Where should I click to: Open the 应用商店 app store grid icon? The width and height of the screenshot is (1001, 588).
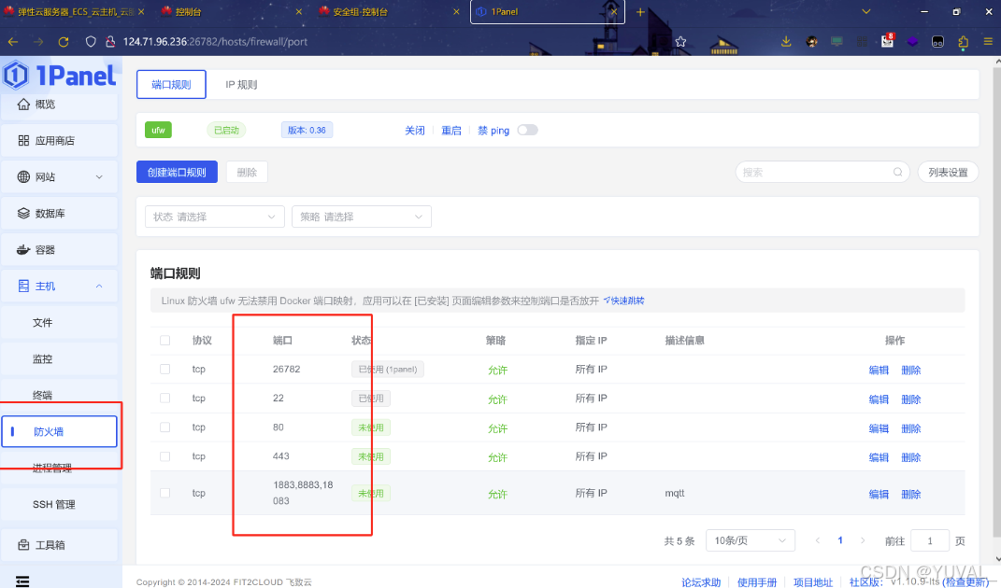coord(23,140)
